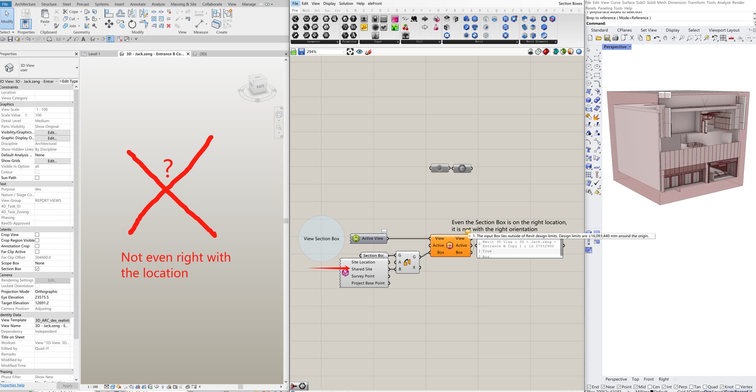The height and width of the screenshot is (392, 756).
Task: Click Edit button for Show Grids
Action: [52, 161]
